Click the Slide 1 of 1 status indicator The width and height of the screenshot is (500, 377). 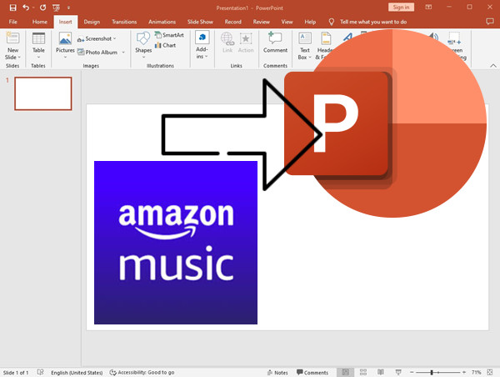16,373
